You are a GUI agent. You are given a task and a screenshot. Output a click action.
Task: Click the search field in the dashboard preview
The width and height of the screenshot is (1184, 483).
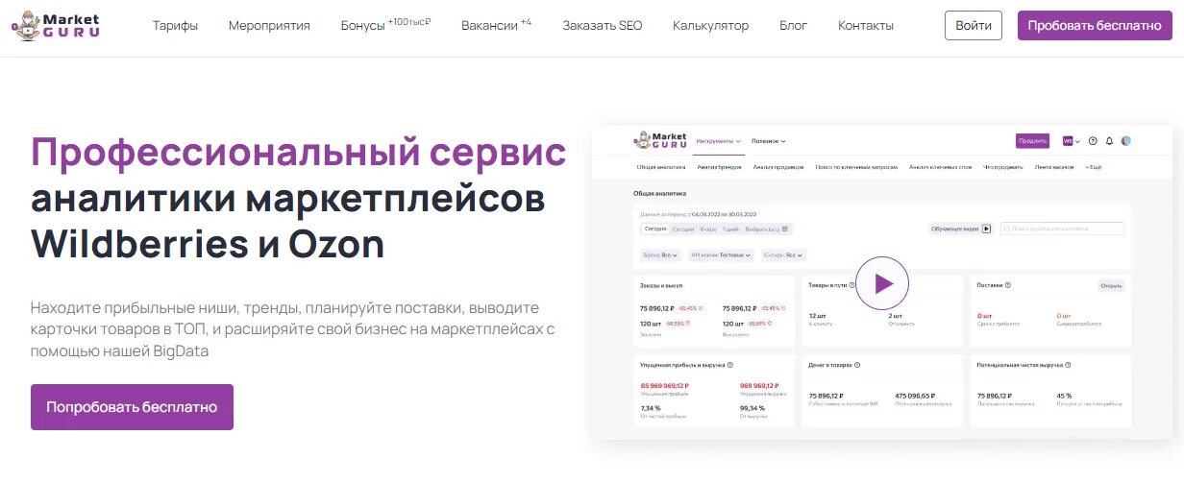click(x=1062, y=229)
